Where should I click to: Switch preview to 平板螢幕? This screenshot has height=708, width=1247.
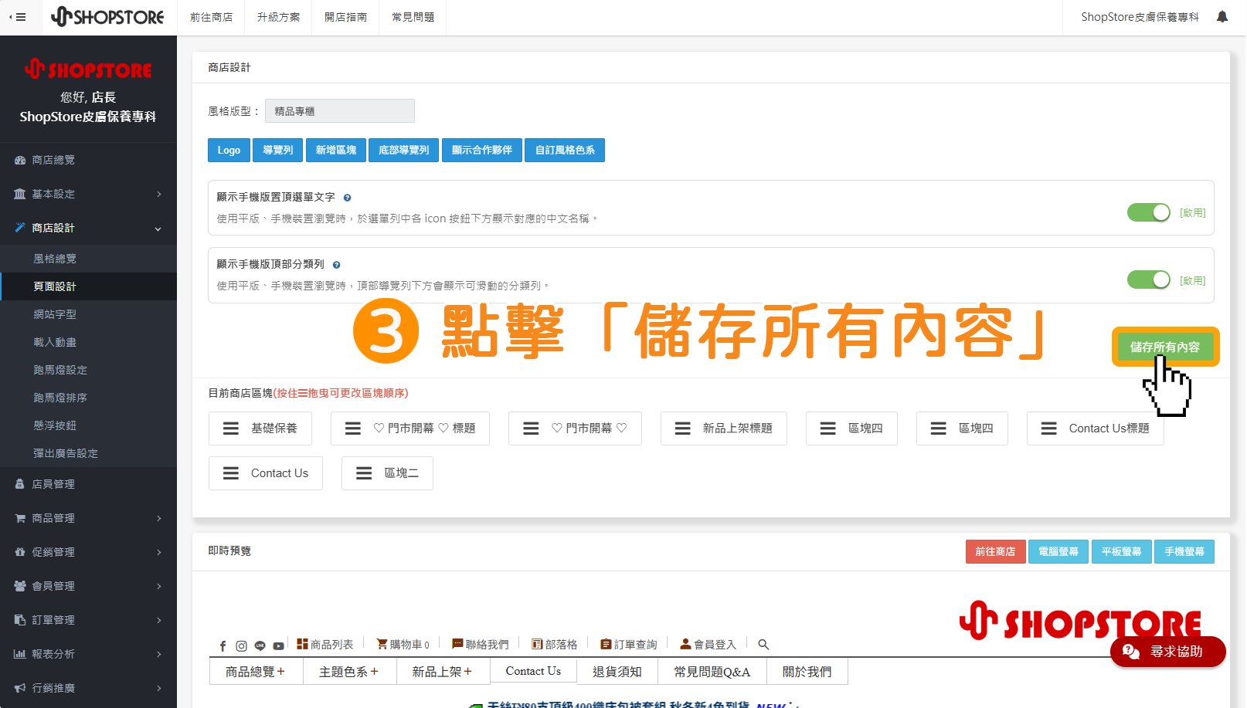tap(1121, 551)
